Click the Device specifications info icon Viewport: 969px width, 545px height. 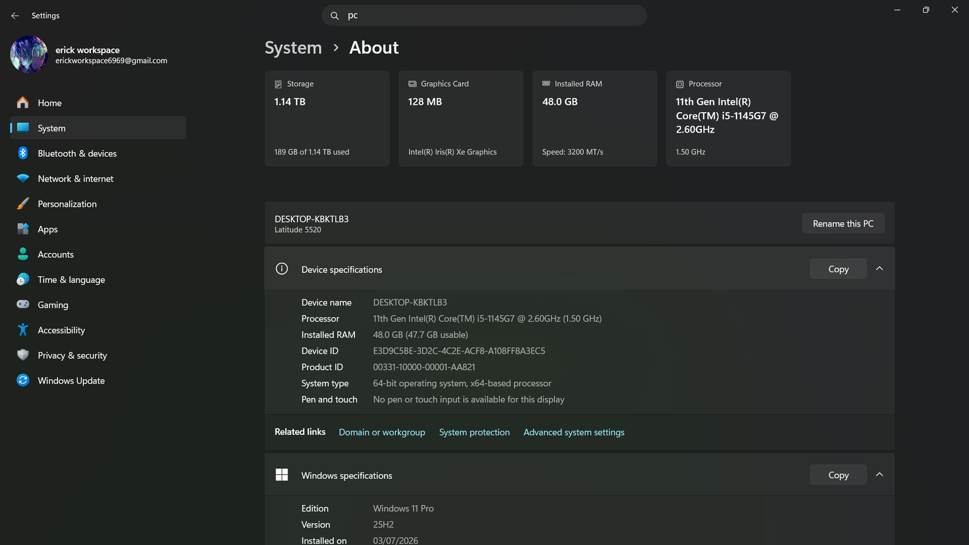[282, 269]
